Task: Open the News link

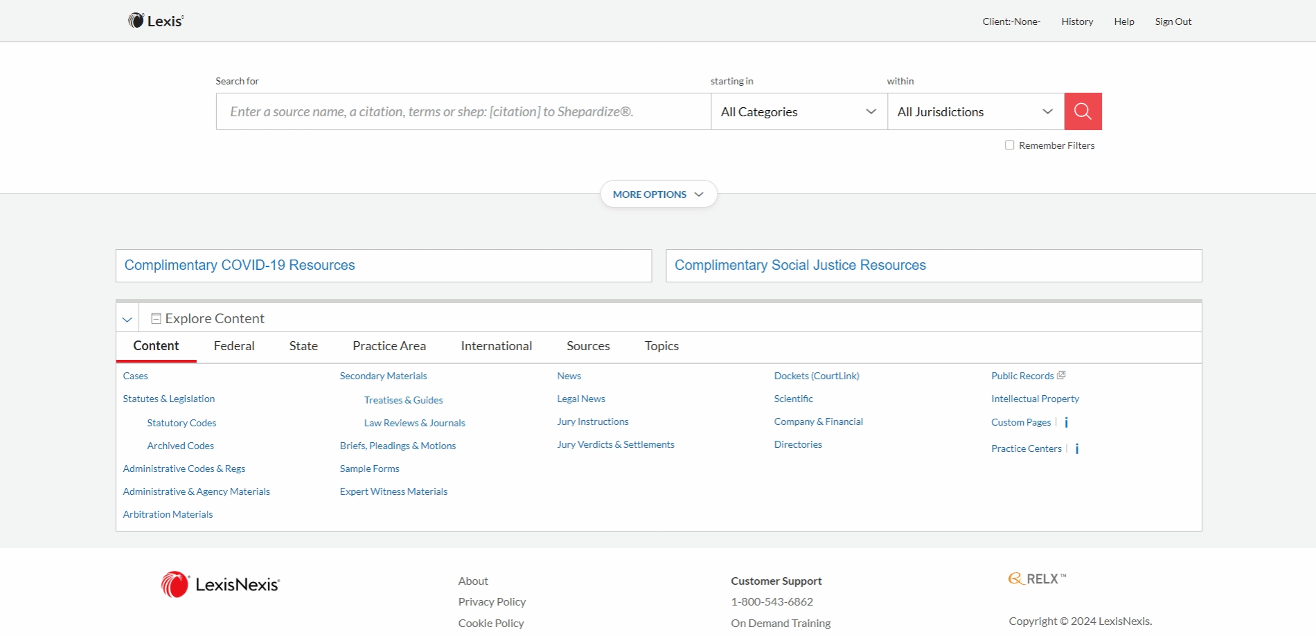Action: (569, 376)
